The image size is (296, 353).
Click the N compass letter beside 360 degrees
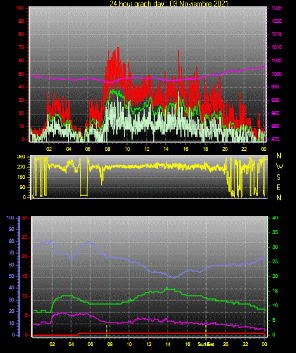[x=279, y=156]
